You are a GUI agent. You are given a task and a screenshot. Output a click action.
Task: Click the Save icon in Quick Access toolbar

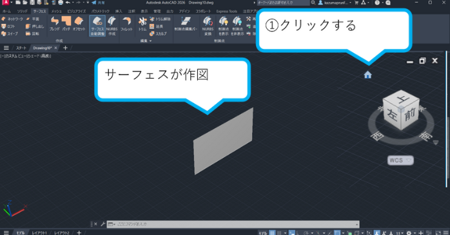pyautogui.click(x=32, y=3)
